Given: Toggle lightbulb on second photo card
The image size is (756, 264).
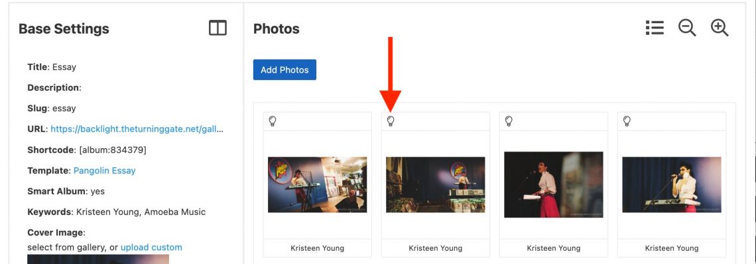Looking at the screenshot, I should [x=391, y=121].
